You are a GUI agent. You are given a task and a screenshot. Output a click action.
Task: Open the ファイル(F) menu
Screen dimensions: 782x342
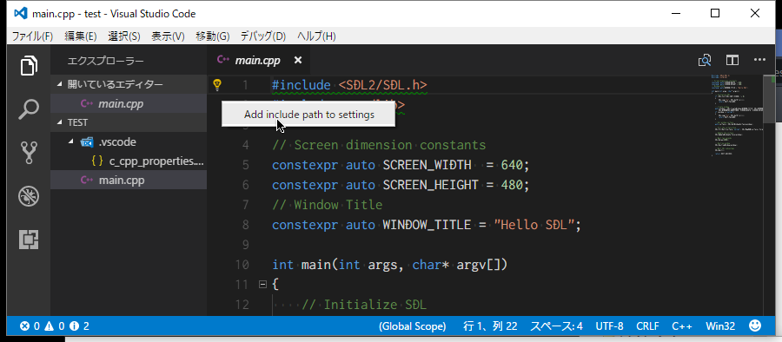point(32,36)
